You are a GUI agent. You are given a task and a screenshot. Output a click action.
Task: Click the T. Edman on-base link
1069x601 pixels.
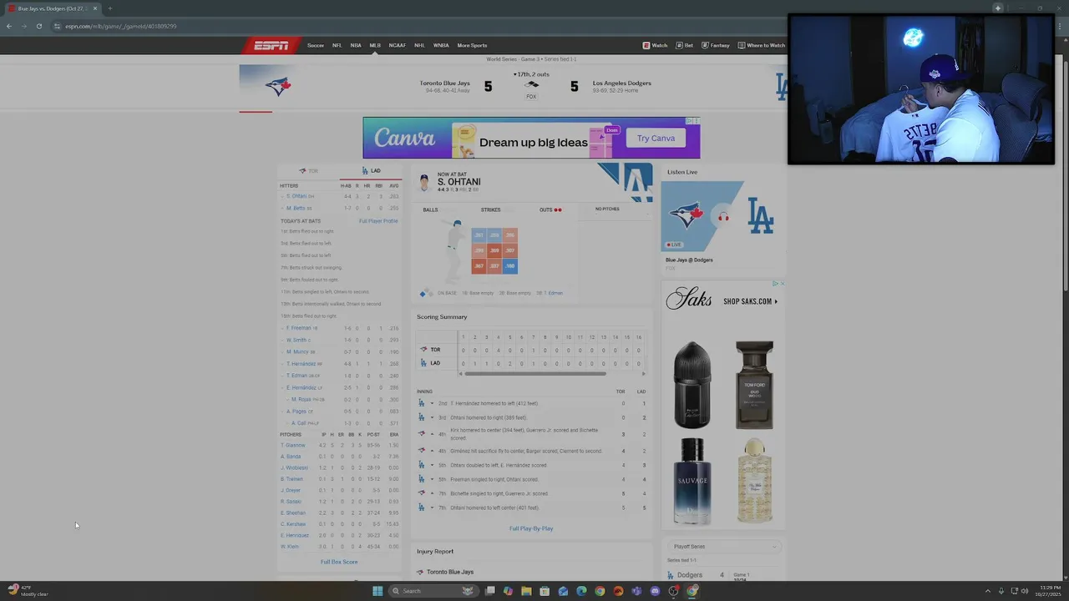555,293
